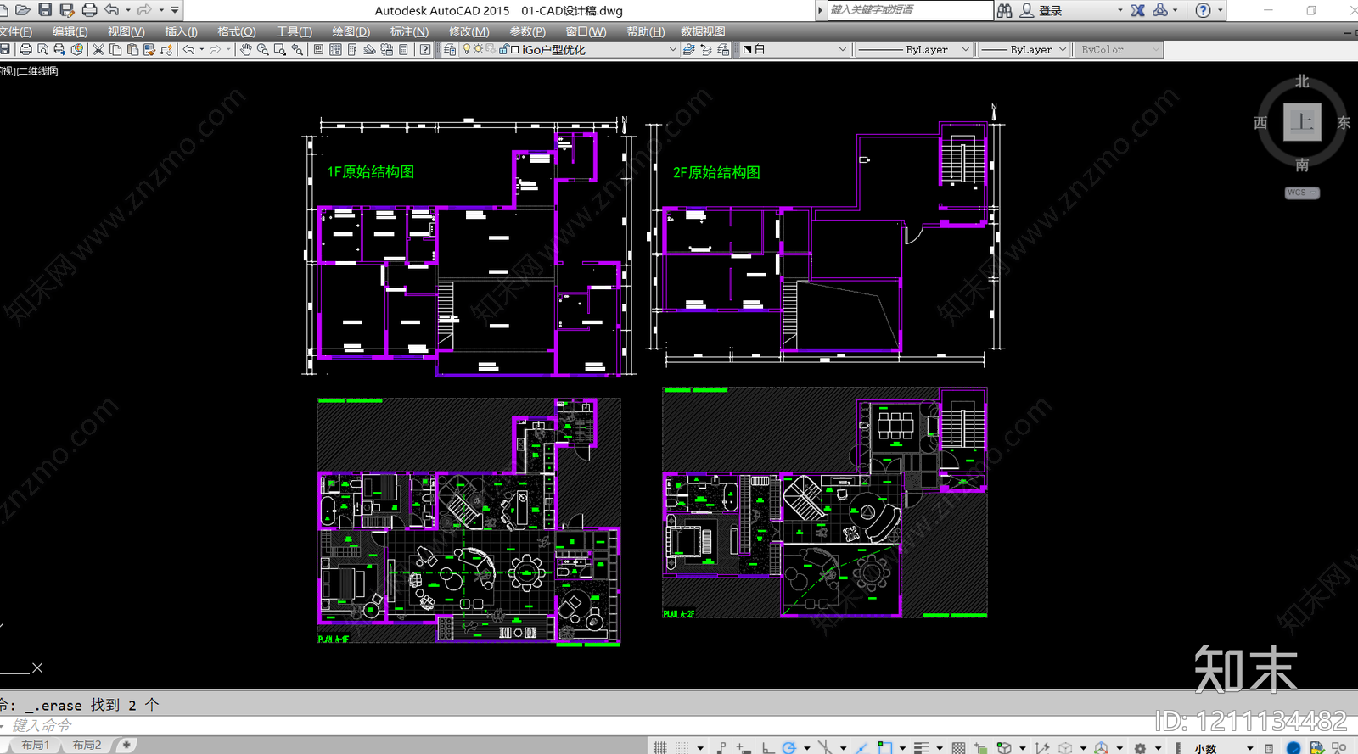Viewport: 1358px width, 754px height.
Task: Expand the quick access toolbar customize arrow
Action: pos(175,10)
